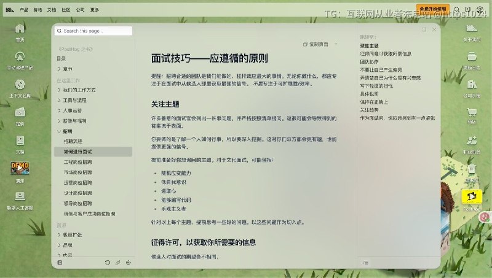
Task: Select 如何进行面试 in sidebar tree
Action: coord(93,152)
